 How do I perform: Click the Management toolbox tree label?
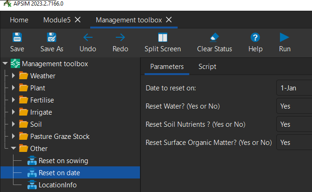pyautogui.click(x=55, y=64)
